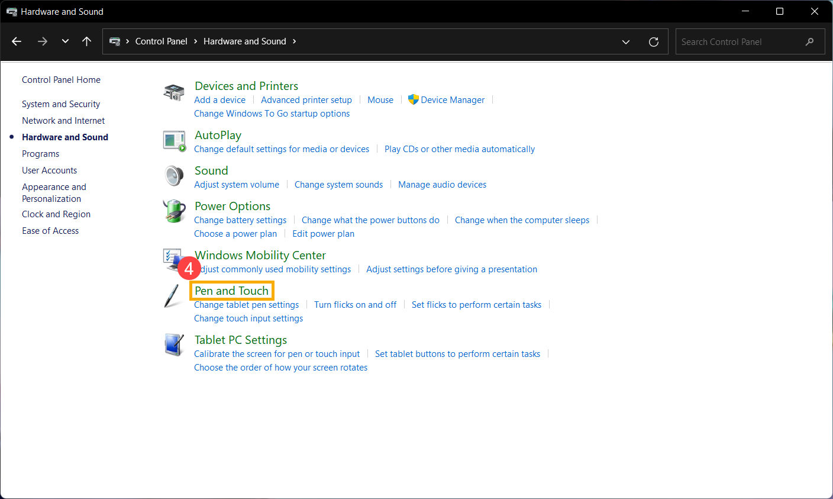Click Change when the computer sleeps
The width and height of the screenshot is (833, 499).
click(522, 220)
